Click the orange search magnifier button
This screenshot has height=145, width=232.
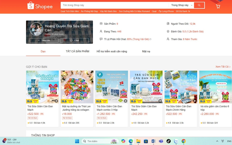[199, 5]
